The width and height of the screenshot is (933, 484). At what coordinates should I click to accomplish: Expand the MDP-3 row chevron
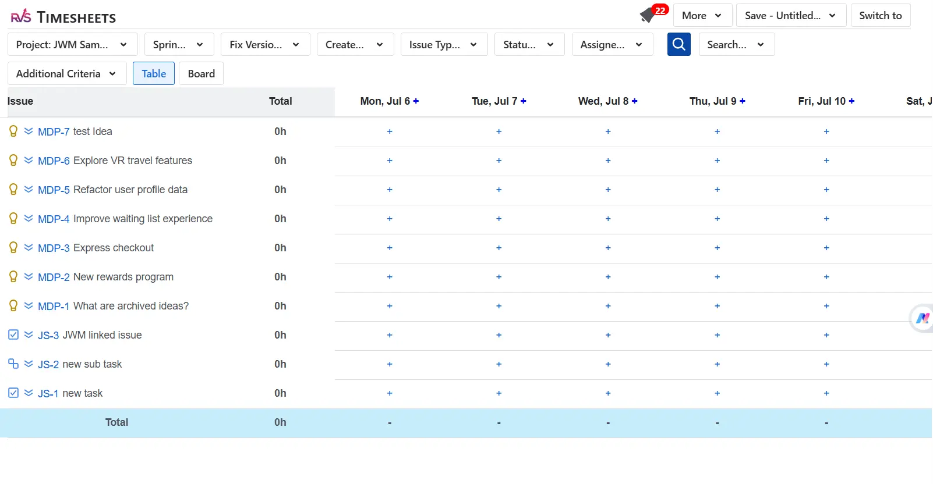click(29, 247)
